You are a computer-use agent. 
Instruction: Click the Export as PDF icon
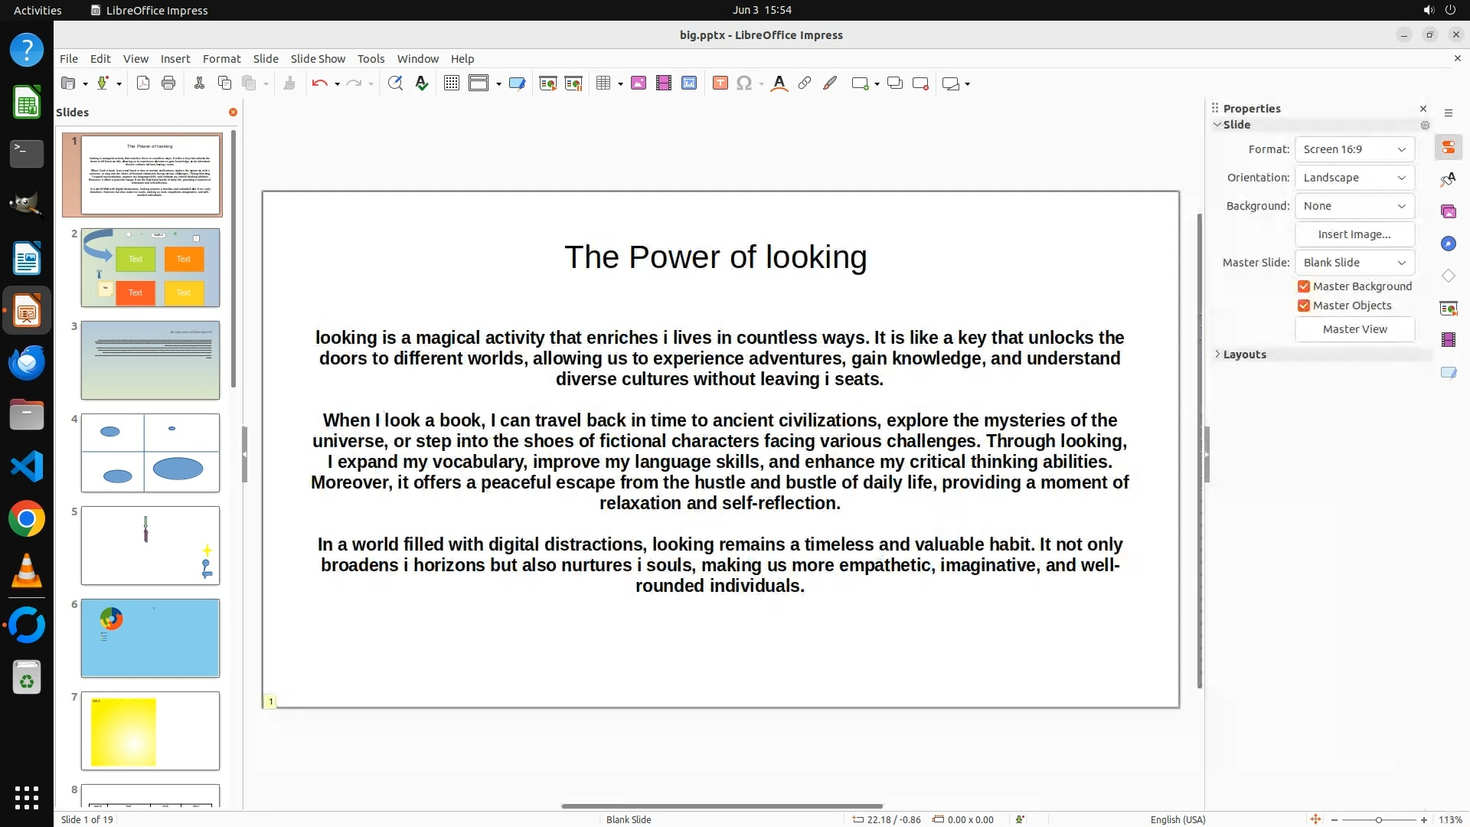coord(143,83)
